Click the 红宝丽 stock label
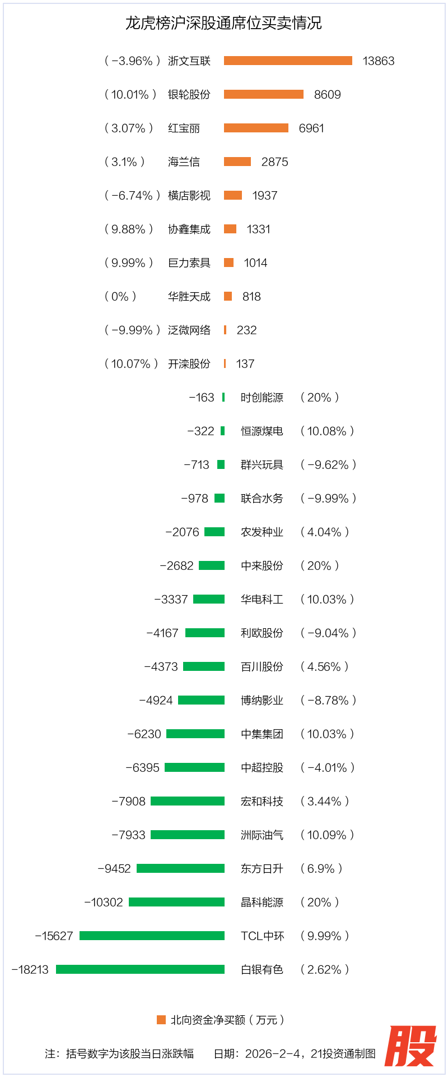448x1077 pixels. pyautogui.click(x=184, y=128)
